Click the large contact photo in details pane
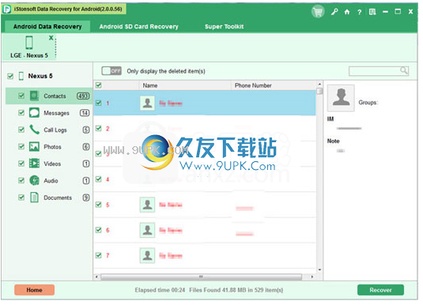This screenshot has height=305, width=423. click(x=341, y=98)
